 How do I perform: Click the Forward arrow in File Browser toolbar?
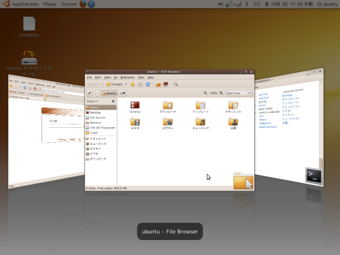(114, 84)
